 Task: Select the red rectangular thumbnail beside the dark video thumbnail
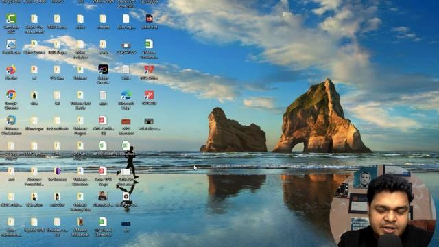tap(126, 121)
